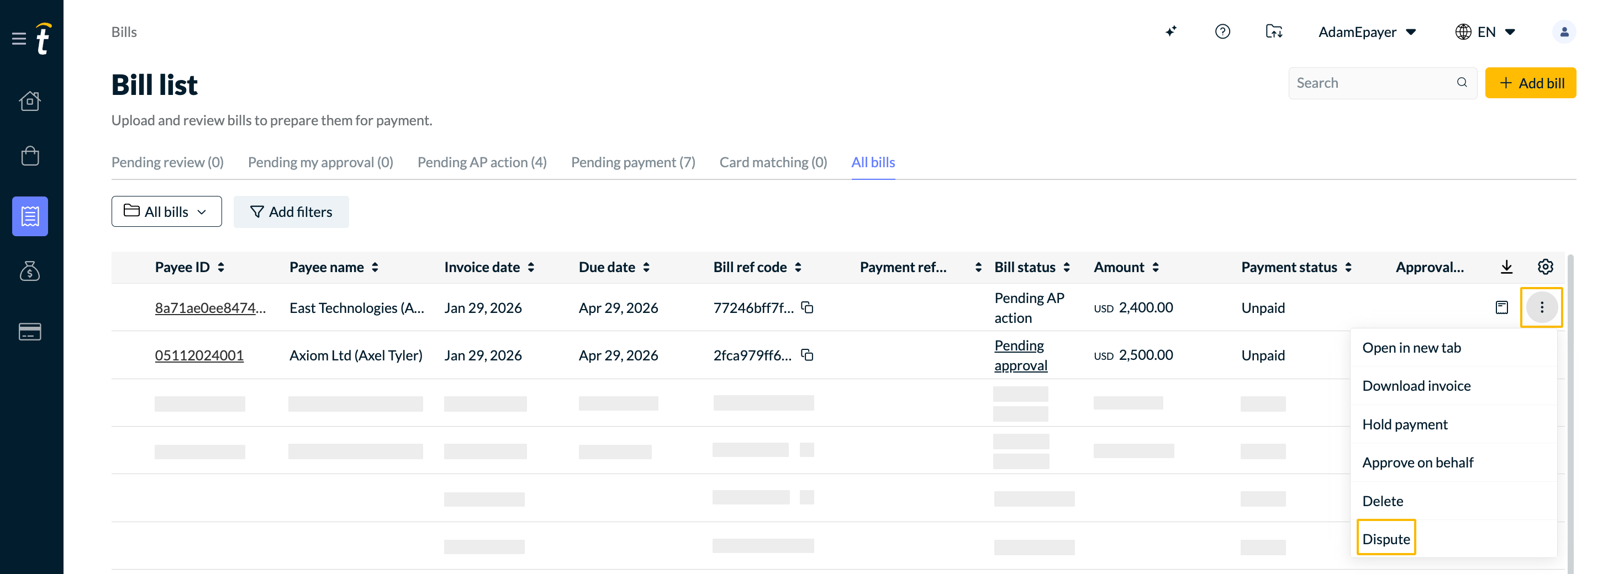
Task: Open payee ID 05112024001 link
Action: point(199,355)
